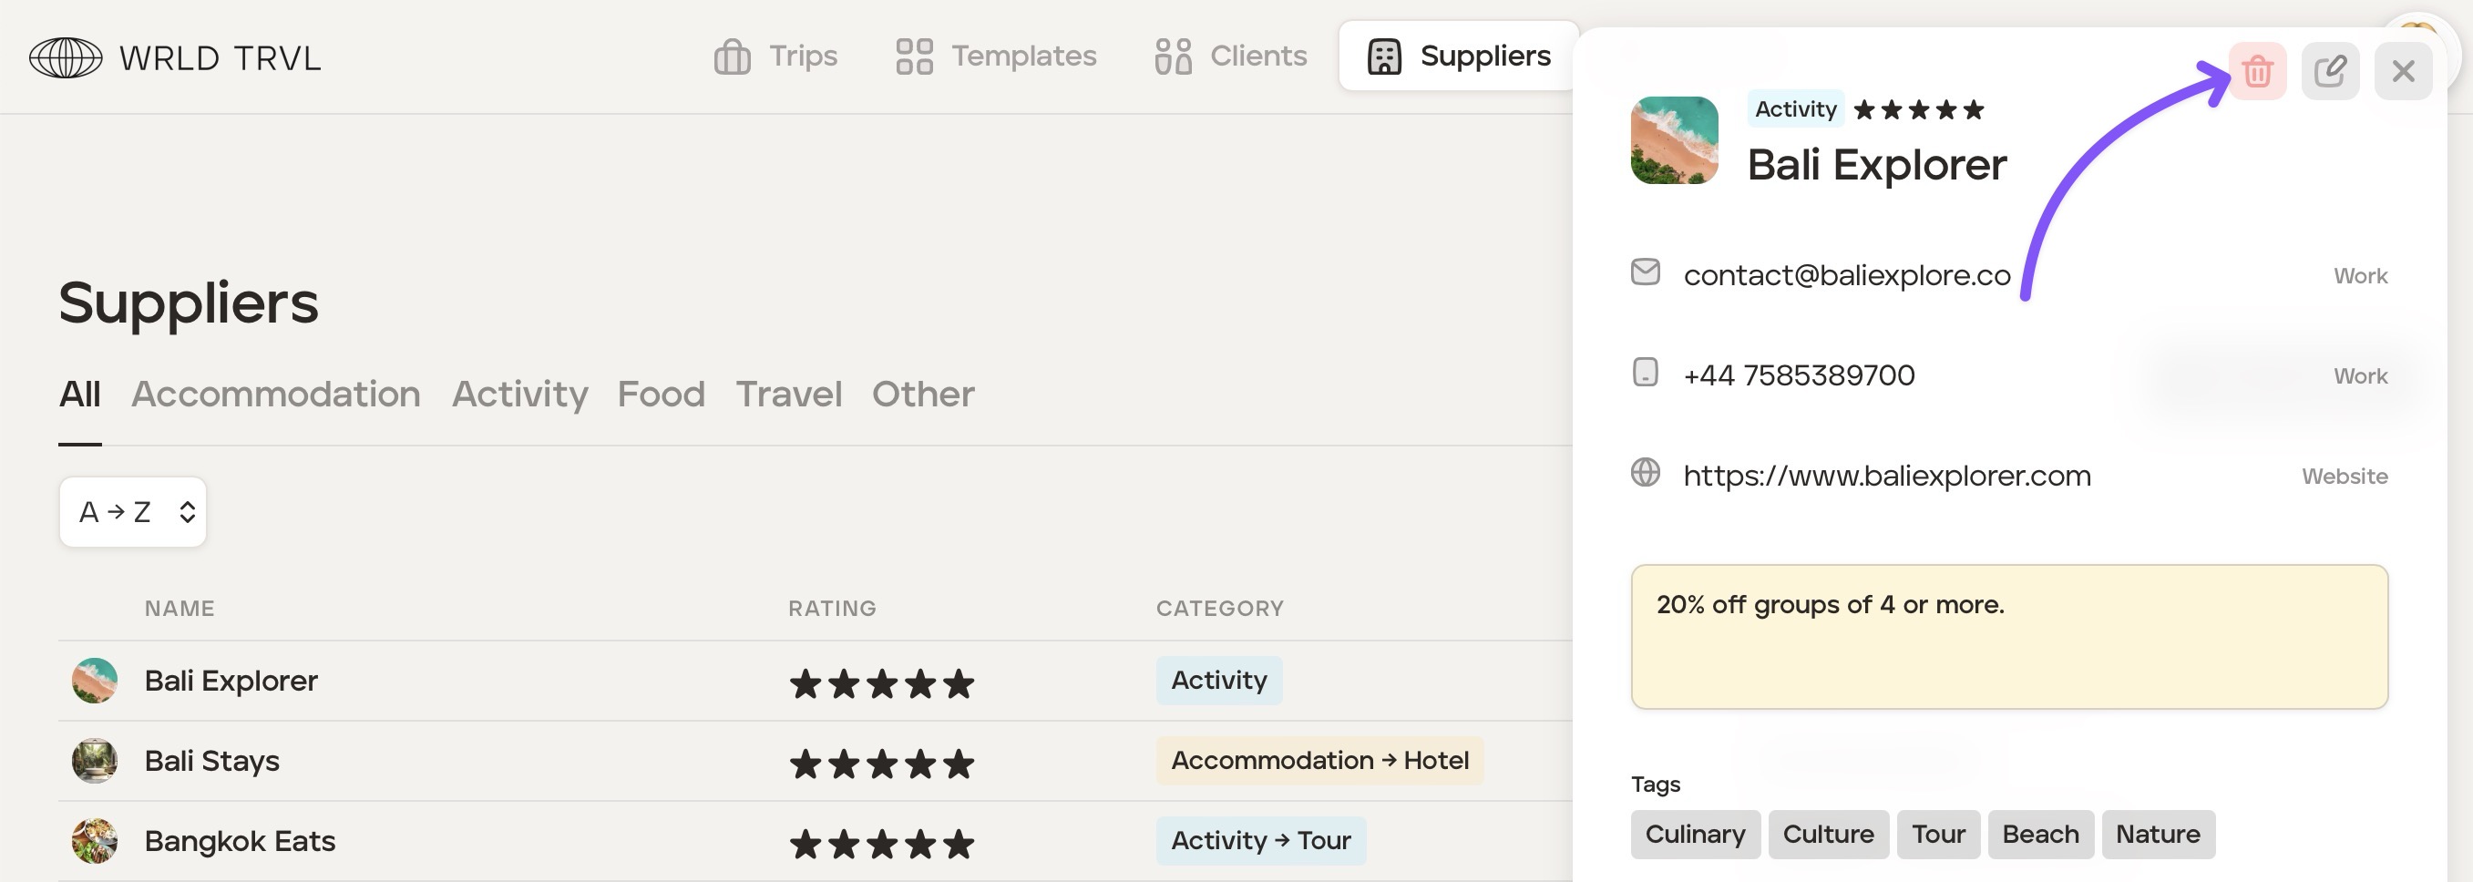Close the supplier detail panel
This screenshot has height=882, width=2473.
pos(2403,71)
